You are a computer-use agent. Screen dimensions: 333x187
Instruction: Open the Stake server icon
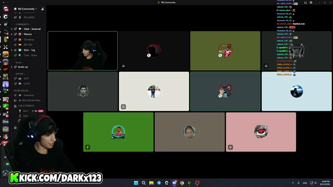tap(6, 122)
